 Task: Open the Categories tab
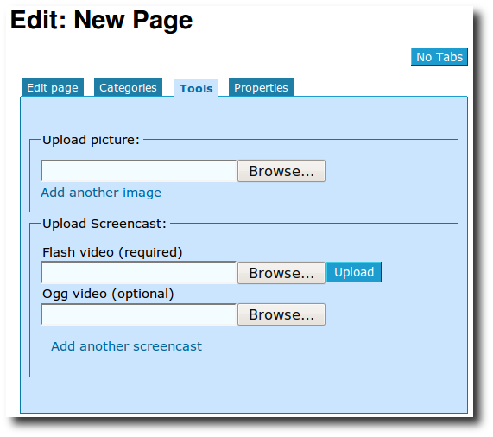tap(128, 87)
